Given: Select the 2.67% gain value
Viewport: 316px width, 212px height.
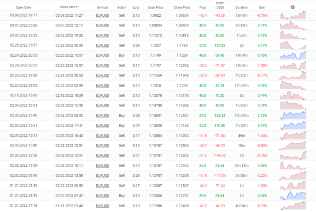Looking at the screenshot, I should point(262,46).
